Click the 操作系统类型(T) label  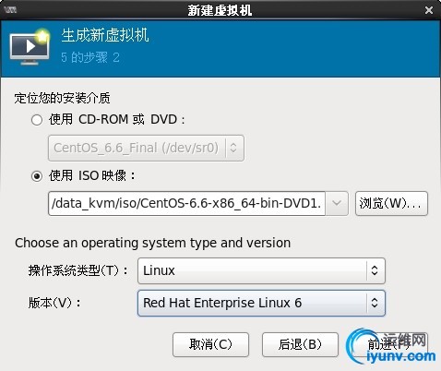tap(78, 270)
